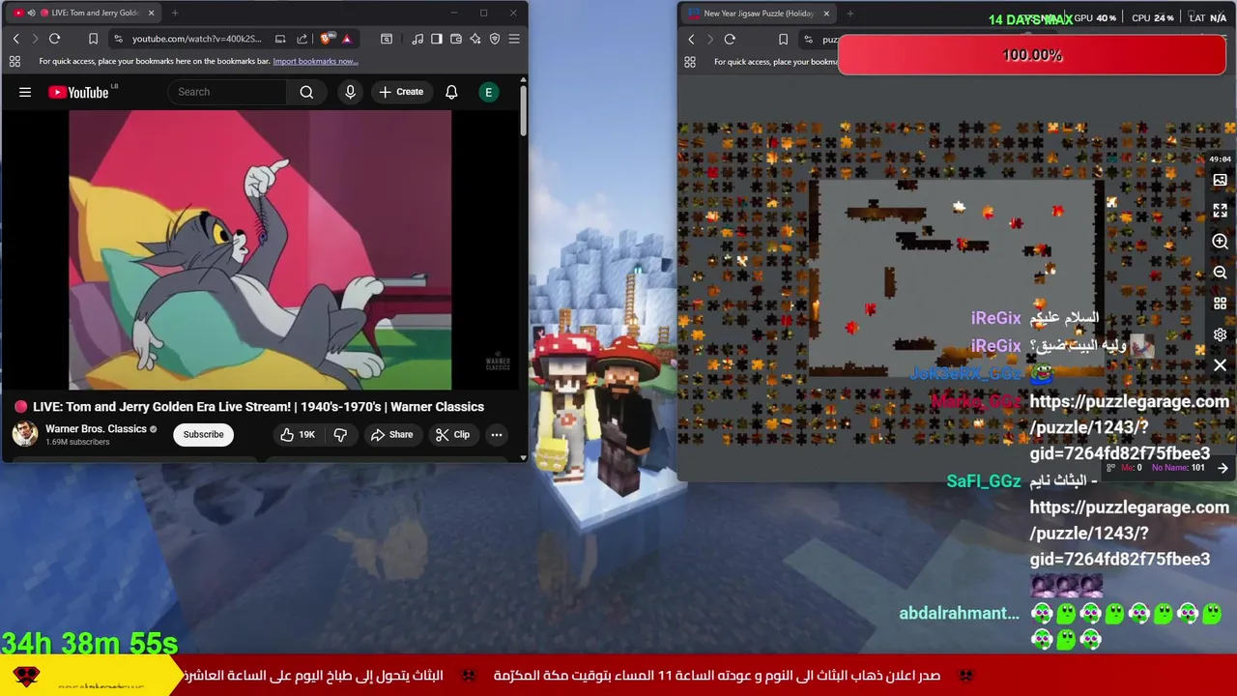Open Warner Bros. Classics channel name
Image resolution: width=1237 pixels, height=696 pixels.
point(96,428)
